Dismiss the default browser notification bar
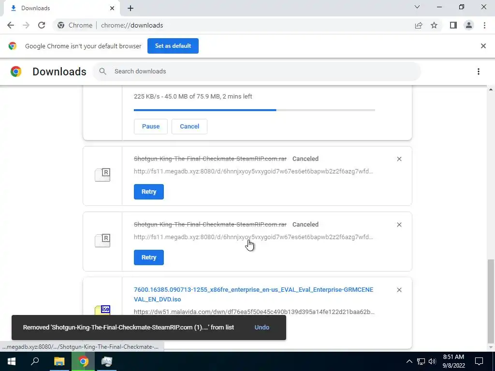The height and width of the screenshot is (371, 495). 483,46
